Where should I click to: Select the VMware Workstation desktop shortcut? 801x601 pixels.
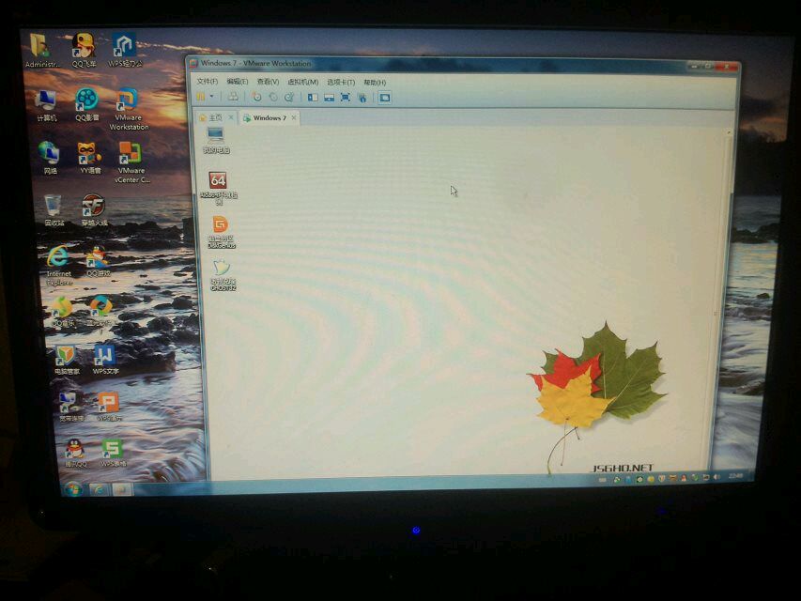coord(129,109)
